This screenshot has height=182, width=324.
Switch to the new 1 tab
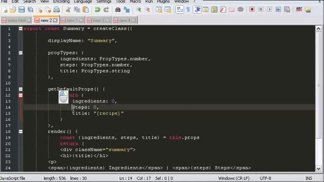click(x=72, y=20)
